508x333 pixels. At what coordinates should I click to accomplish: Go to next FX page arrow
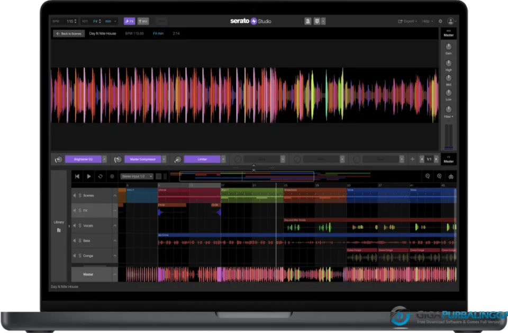[436, 159]
